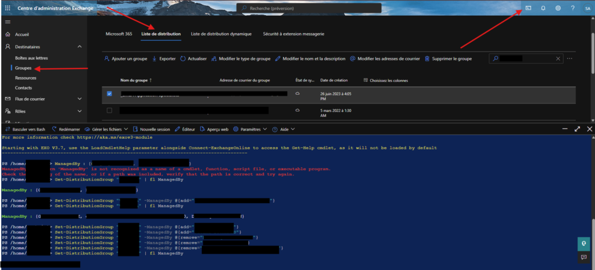Switch to Liste de distribution dynamique tab

coord(221,34)
